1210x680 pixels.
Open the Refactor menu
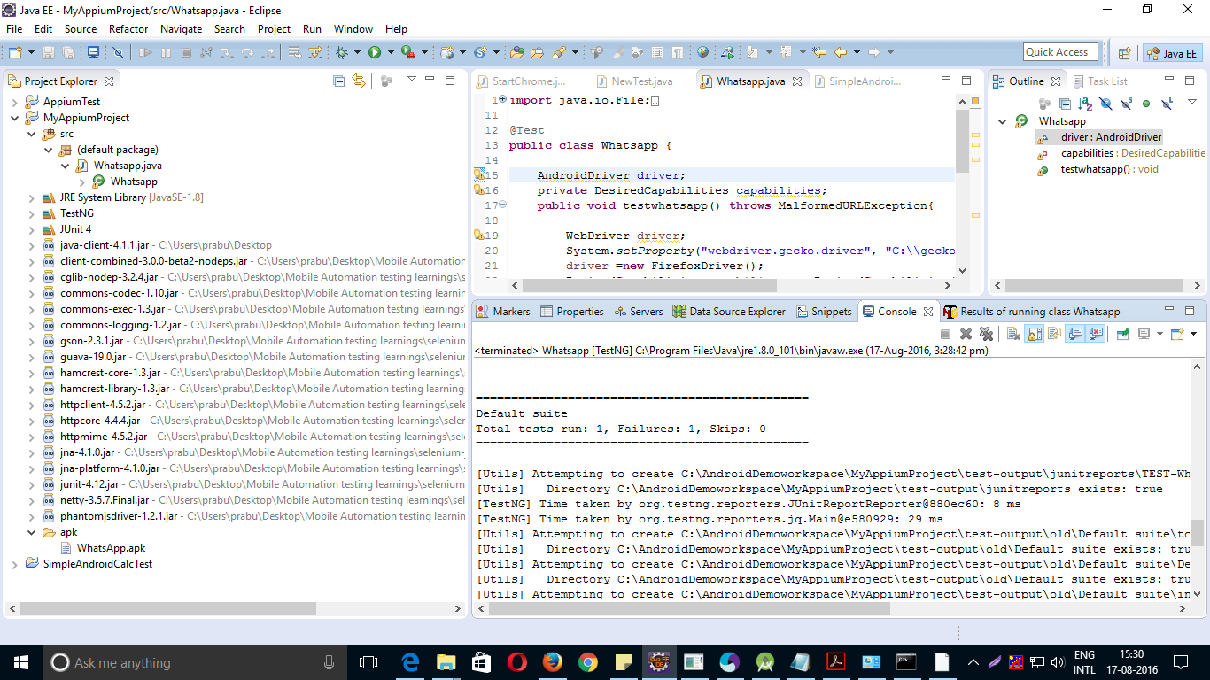coord(128,28)
